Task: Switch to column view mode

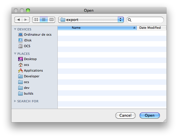Action: [51, 20]
